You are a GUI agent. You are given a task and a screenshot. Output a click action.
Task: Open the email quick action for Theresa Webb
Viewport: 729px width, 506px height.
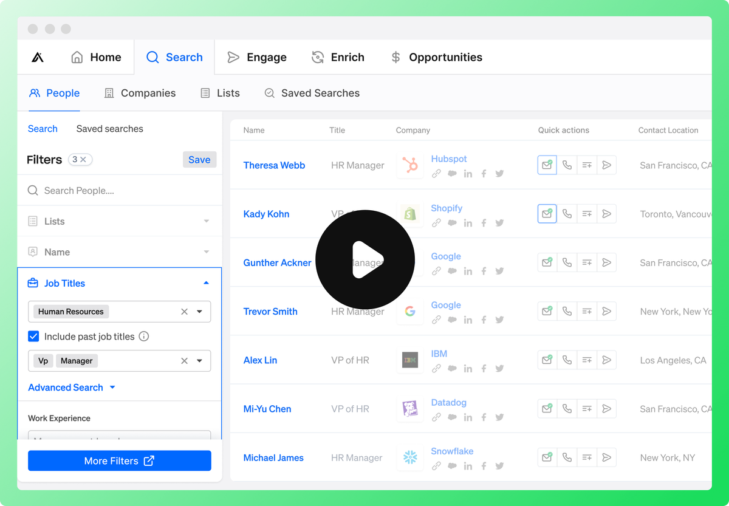click(x=547, y=165)
